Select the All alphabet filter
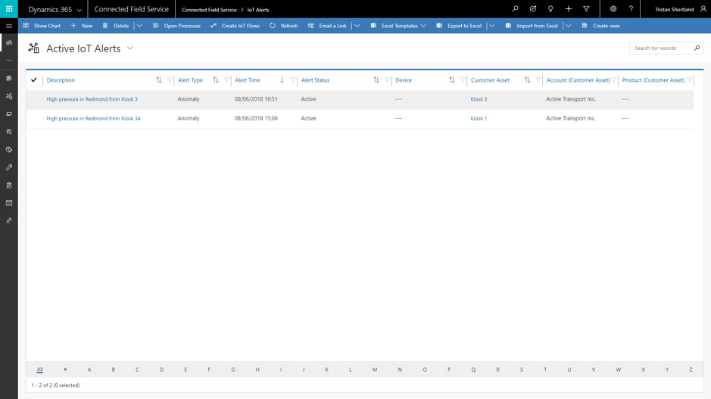The width and height of the screenshot is (711, 399). 40,369
